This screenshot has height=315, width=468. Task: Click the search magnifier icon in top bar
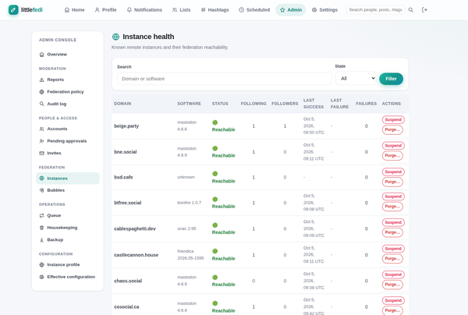tap(411, 10)
